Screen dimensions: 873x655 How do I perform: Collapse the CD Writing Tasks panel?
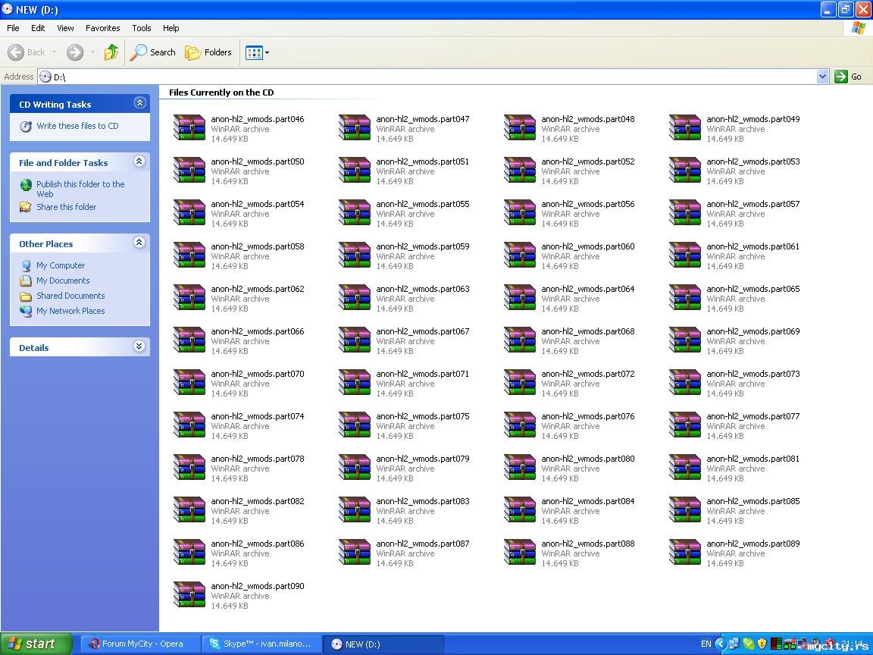coord(139,103)
